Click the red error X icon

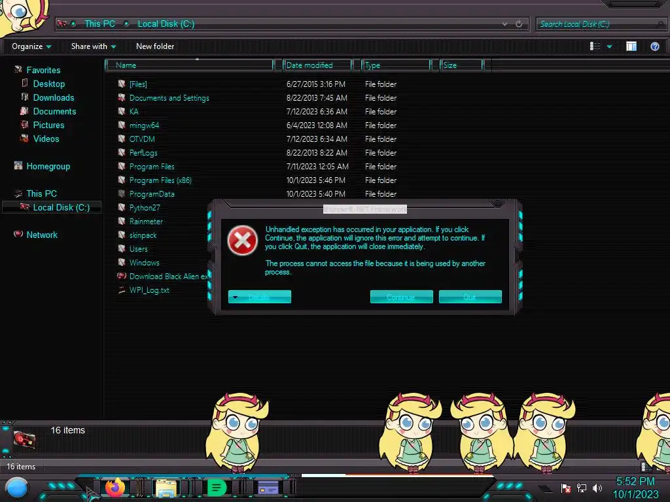[242, 241]
